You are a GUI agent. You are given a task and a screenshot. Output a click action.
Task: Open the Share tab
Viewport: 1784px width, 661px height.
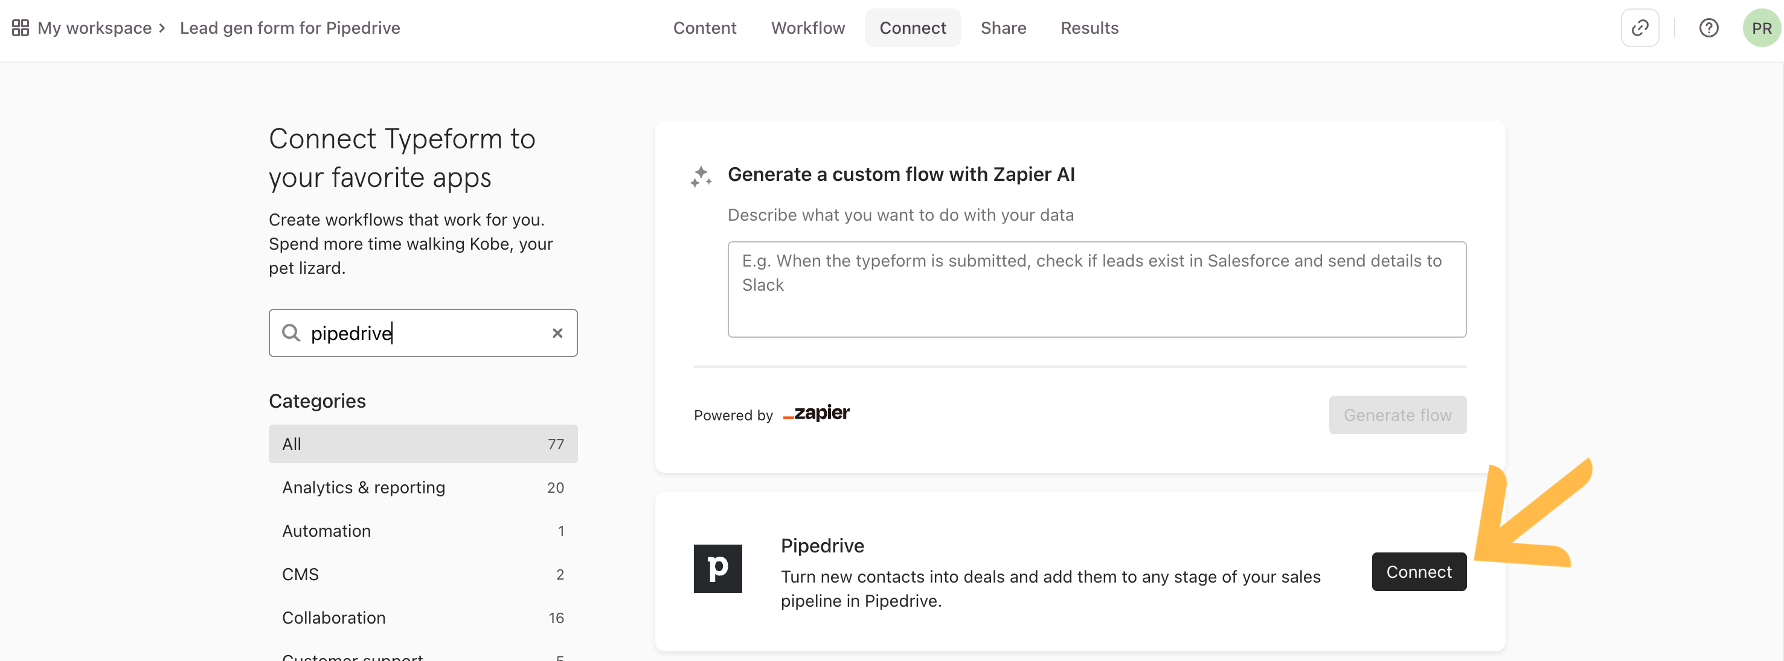coord(1003,28)
